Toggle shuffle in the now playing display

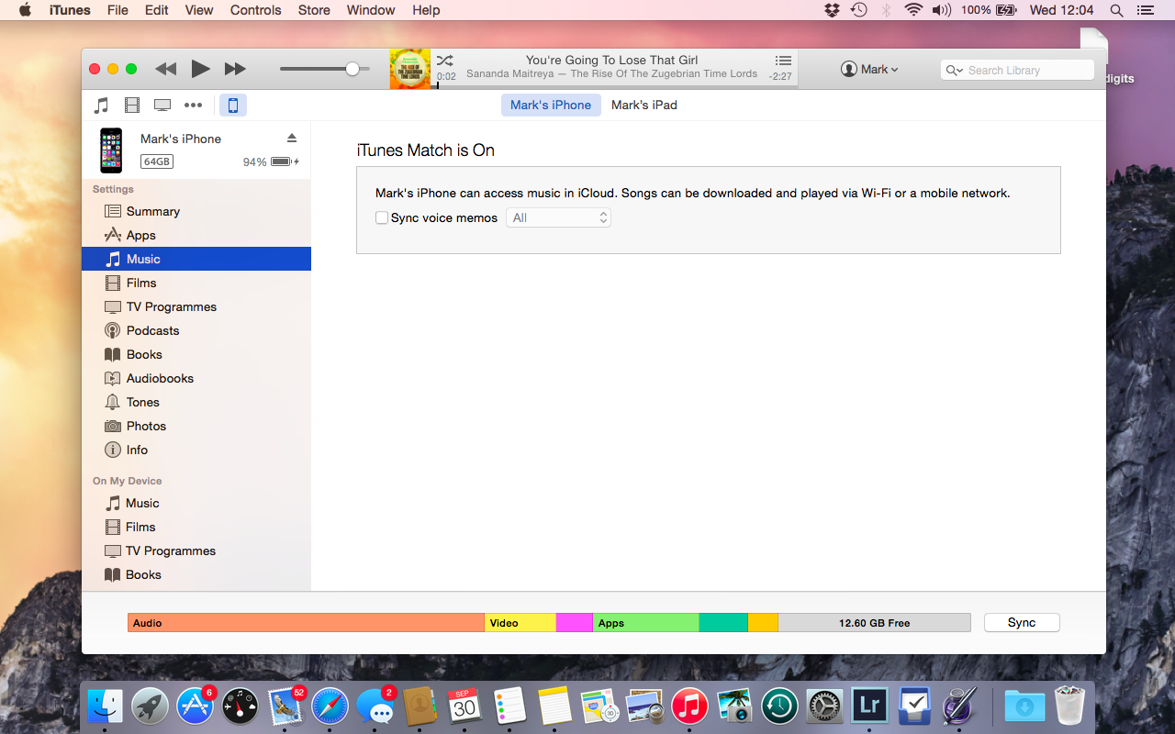(x=445, y=61)
